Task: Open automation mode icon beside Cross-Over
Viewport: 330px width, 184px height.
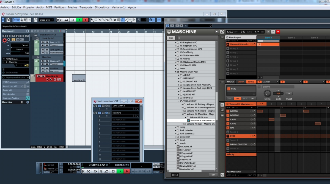Action: 35,20
